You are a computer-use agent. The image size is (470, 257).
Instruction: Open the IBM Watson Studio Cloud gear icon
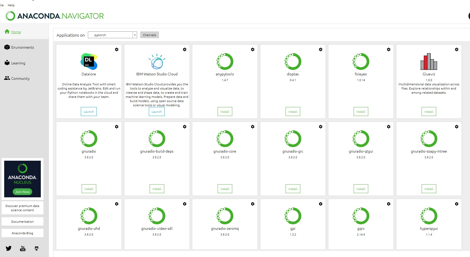(x=185, y=49)
